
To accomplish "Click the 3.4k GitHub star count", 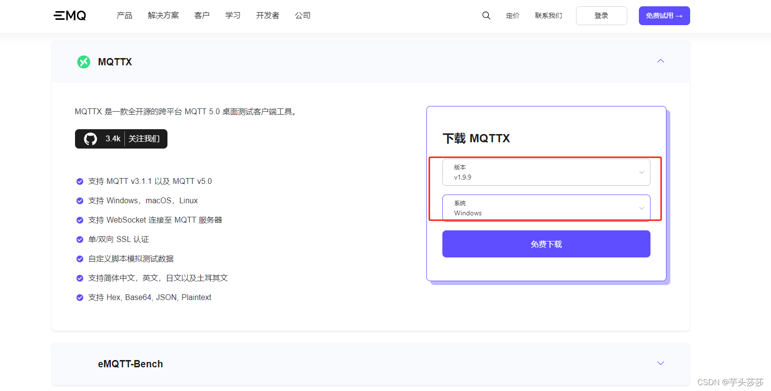I will (x=113, y=139).
